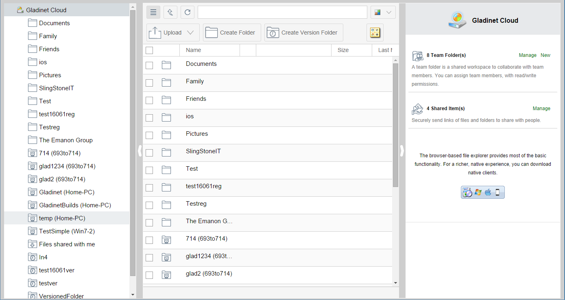Screen dimensions: 565x300
Task: Click the Files shared with me icon
Action: [33, 244]
